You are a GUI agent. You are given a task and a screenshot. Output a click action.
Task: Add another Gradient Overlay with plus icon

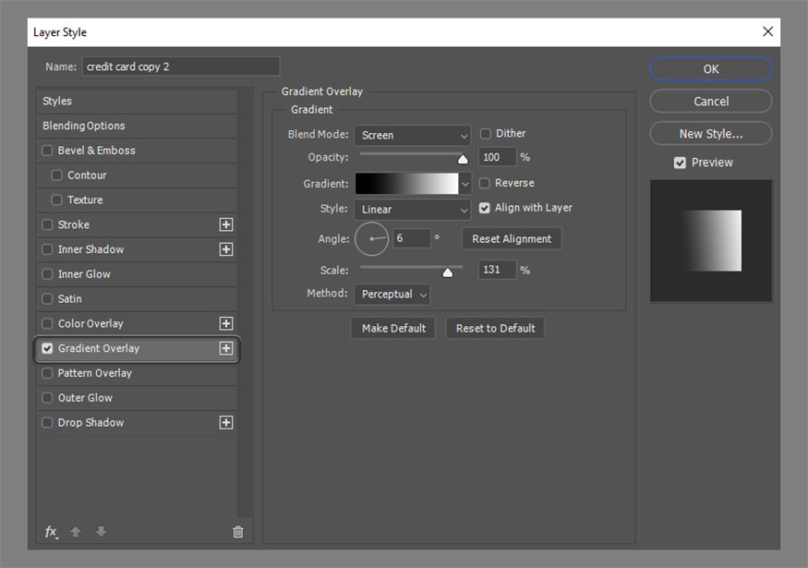[x=225, y=348]
